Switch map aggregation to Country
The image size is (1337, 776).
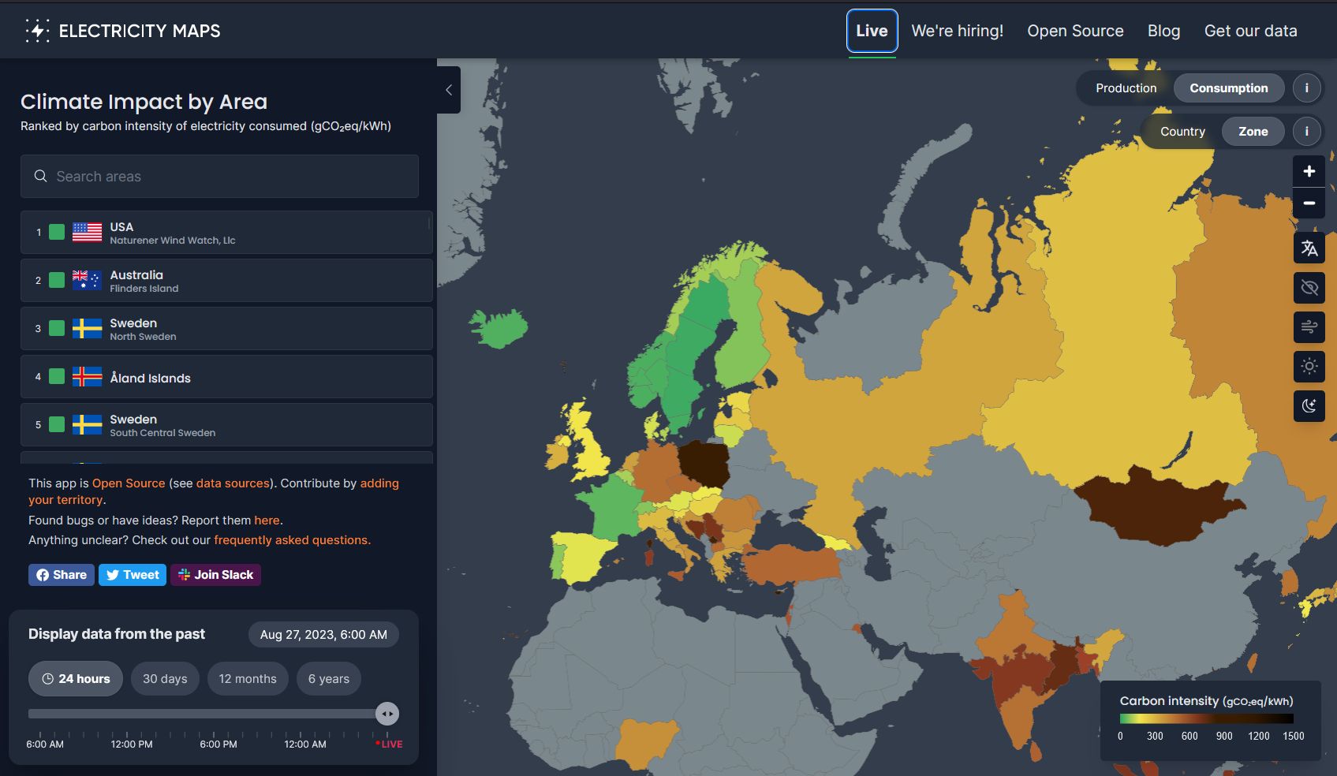[1182, 131]
